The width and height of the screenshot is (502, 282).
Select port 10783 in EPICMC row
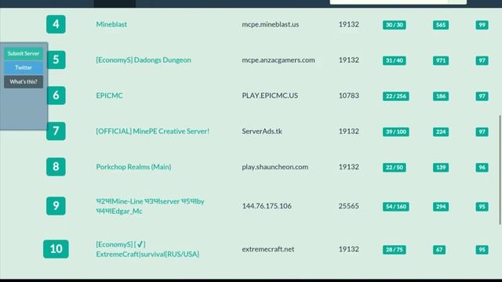coord(348,96)
